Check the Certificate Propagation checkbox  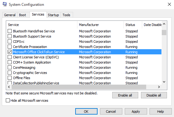(10, 47)
